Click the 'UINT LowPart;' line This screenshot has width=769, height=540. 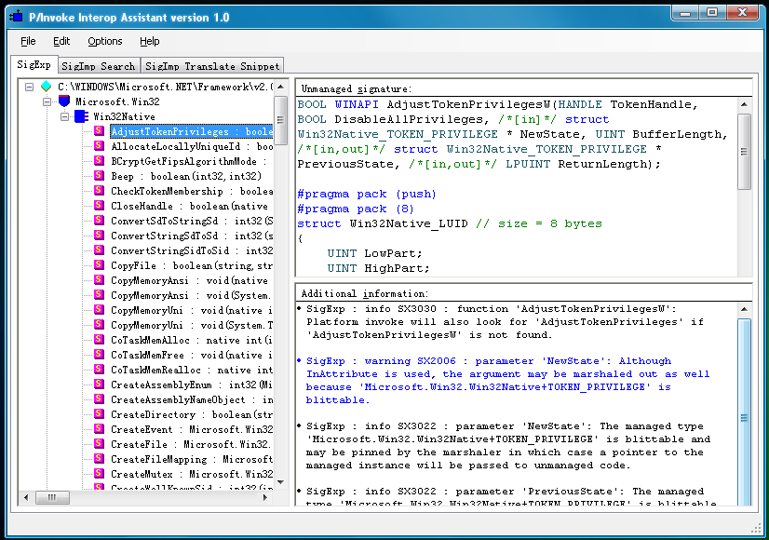point(374,253)
